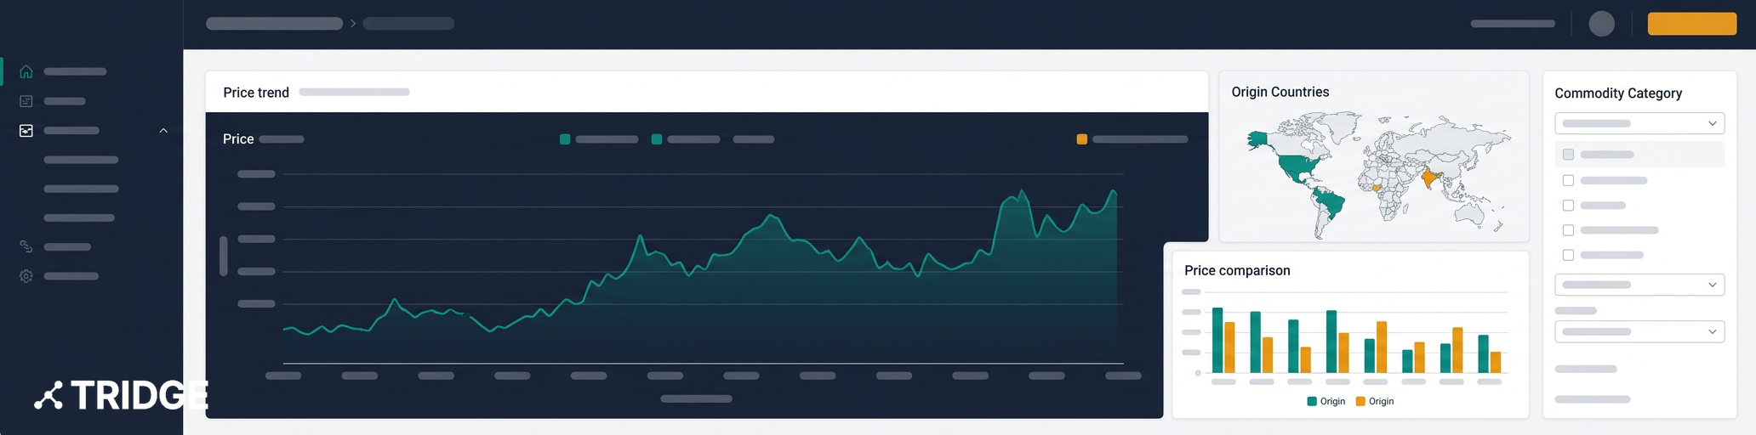Open the first sidebar submenu item
This screenshot has width=1756, height=435.
[x=81, y=160]
